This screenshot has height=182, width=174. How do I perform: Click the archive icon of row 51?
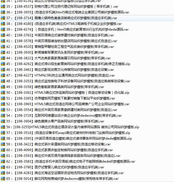[x=3, y=98]
